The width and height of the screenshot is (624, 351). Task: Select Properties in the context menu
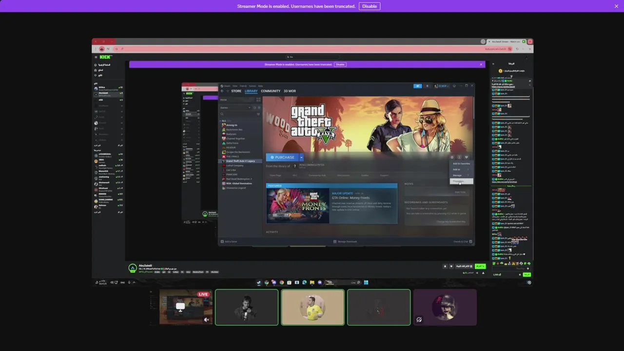462,181
